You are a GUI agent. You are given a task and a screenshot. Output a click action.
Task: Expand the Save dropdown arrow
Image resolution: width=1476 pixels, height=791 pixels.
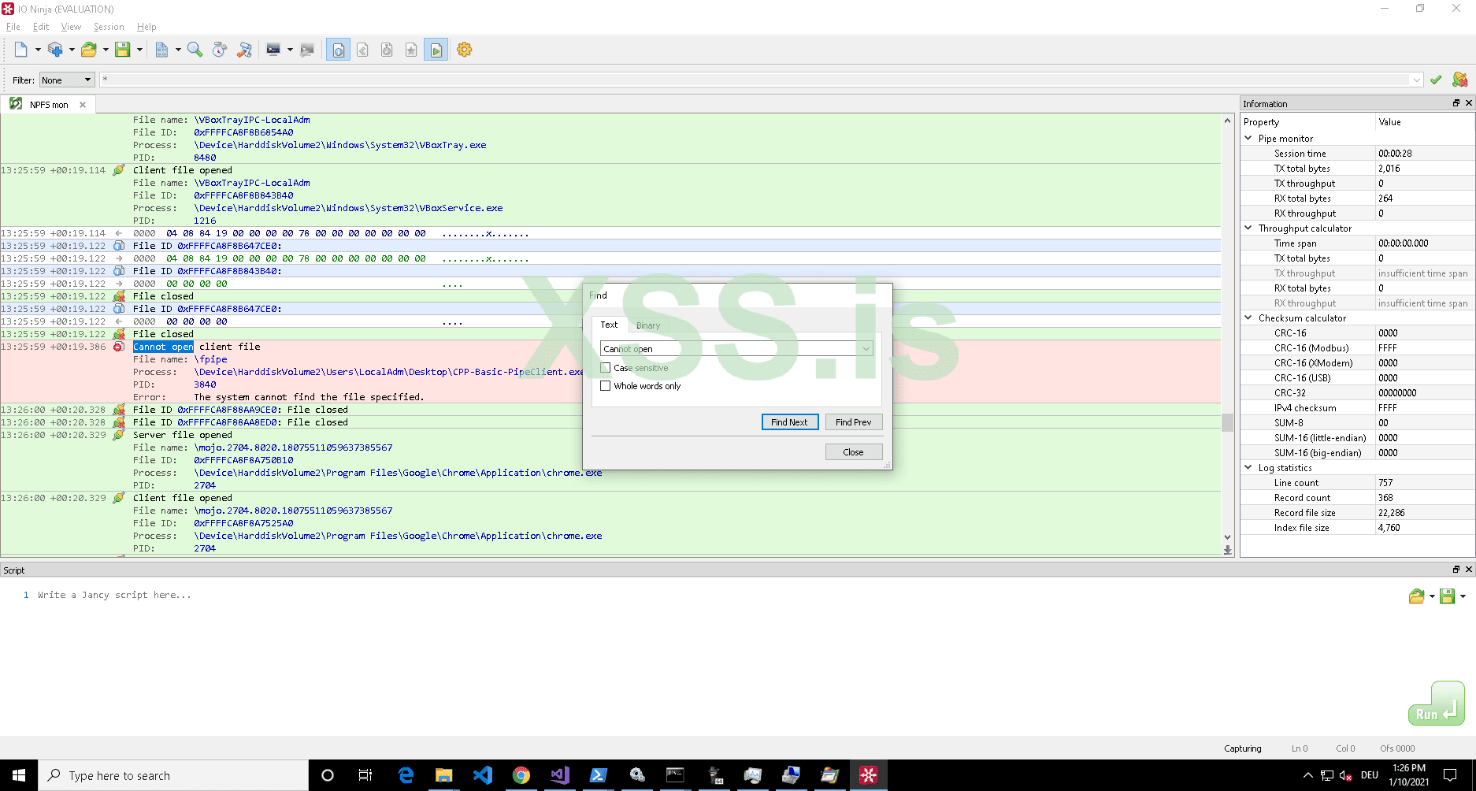coord(139,50)
